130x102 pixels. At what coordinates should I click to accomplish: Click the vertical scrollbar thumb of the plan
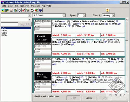pos(127,31)
